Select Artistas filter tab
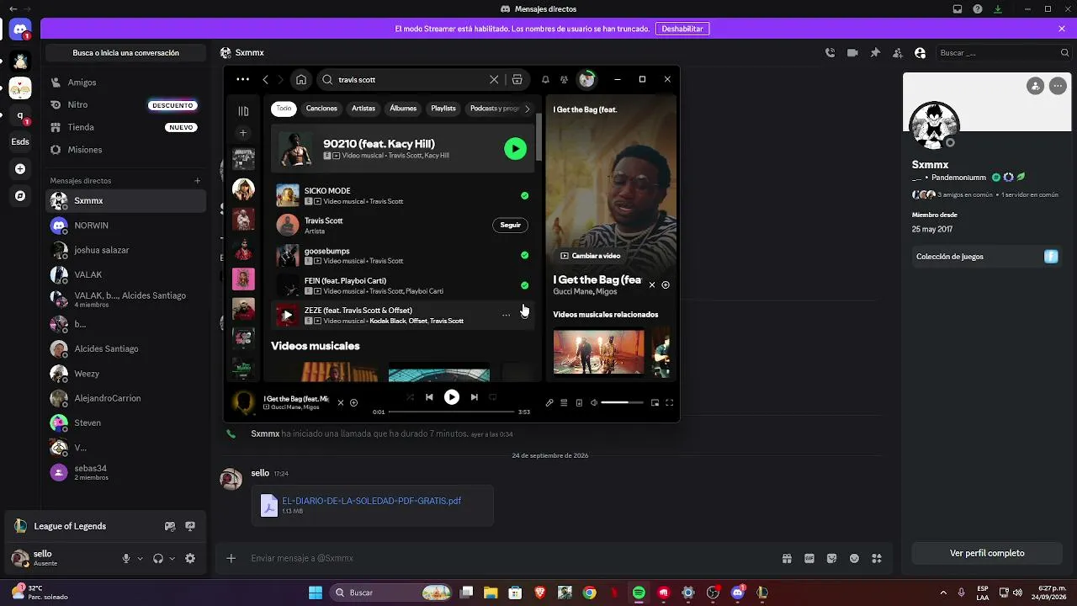The width and height of the screenshot is (1077, 606). click(363, 109)
